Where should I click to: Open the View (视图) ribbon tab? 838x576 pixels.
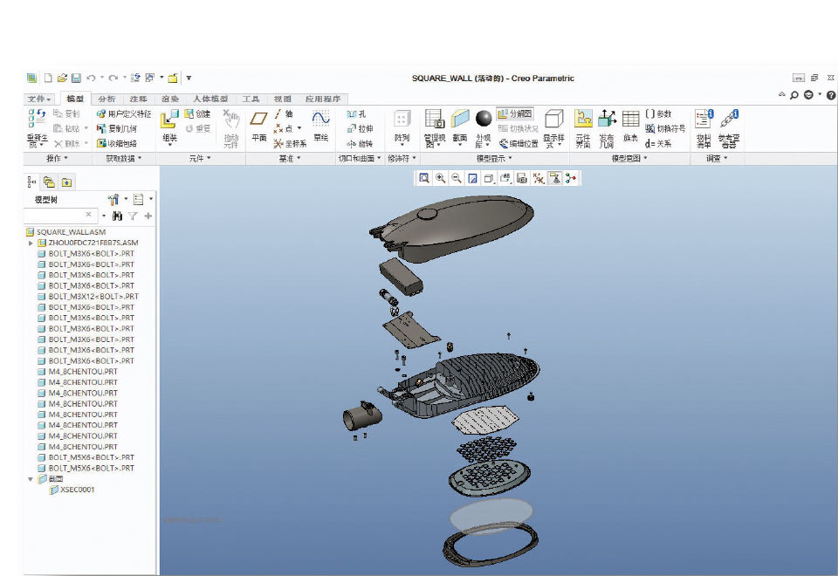tap(283, 99)
